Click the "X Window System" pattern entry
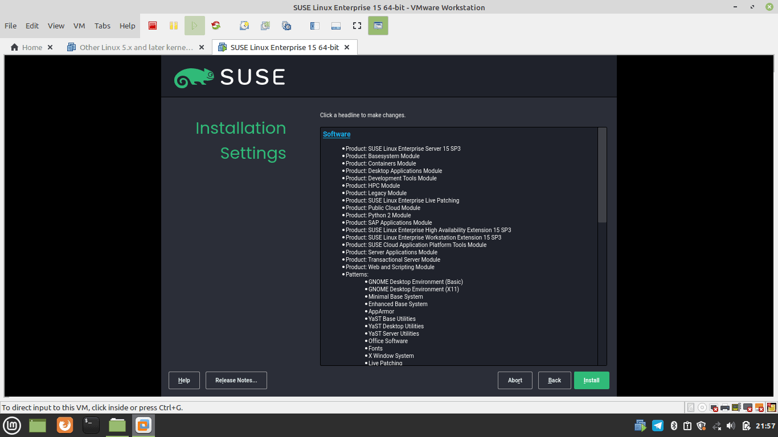This screenshot has height=437, width=778. tap(391, 356)
